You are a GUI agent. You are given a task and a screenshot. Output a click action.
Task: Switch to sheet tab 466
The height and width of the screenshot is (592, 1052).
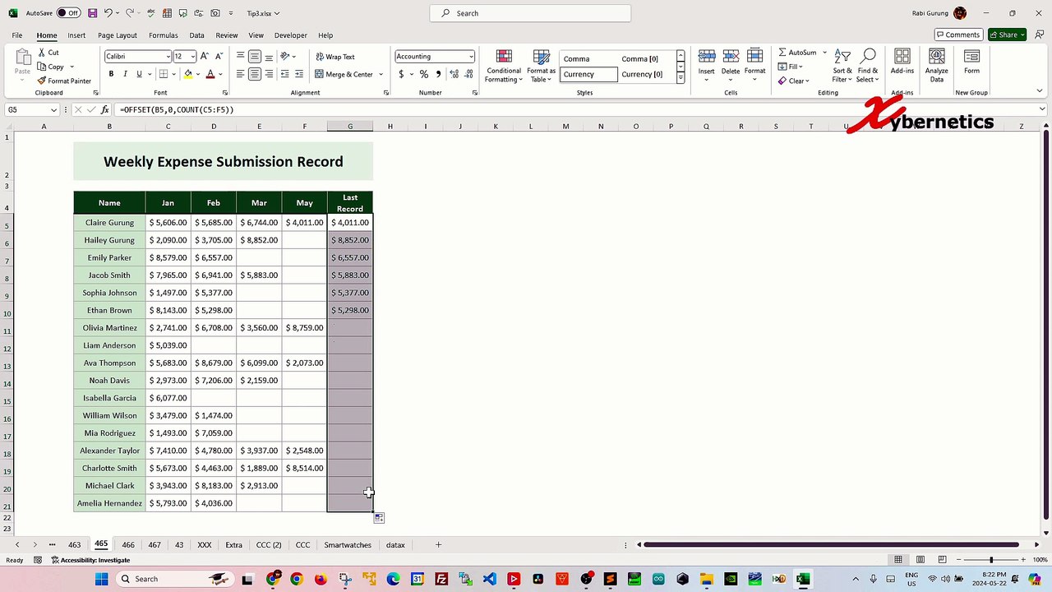(128, 545)
